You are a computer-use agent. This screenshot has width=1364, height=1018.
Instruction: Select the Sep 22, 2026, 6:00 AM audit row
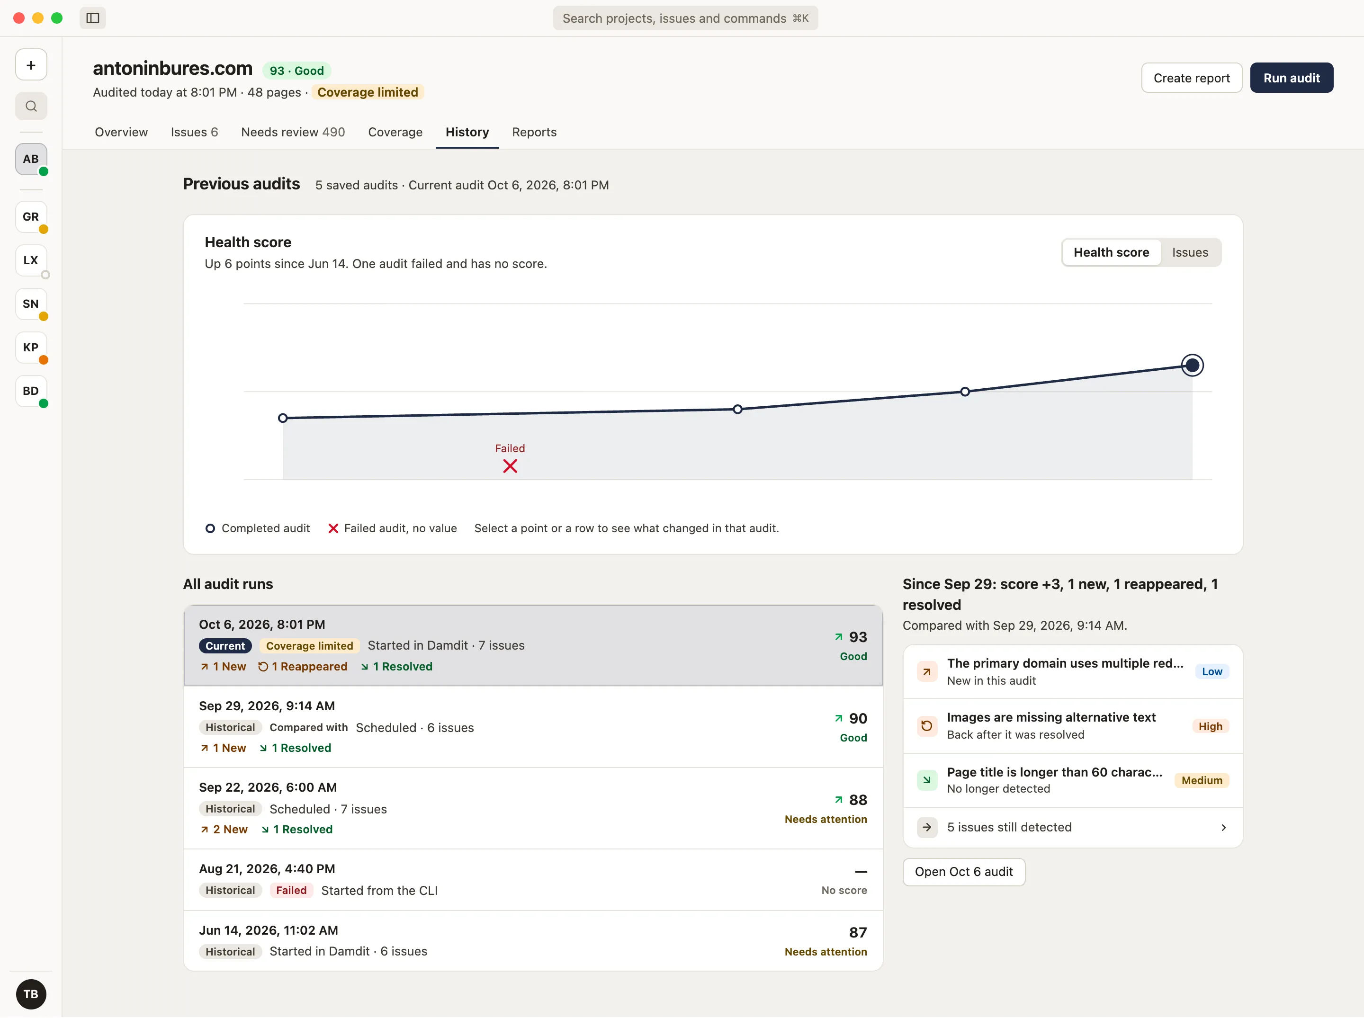click(533, 809)
